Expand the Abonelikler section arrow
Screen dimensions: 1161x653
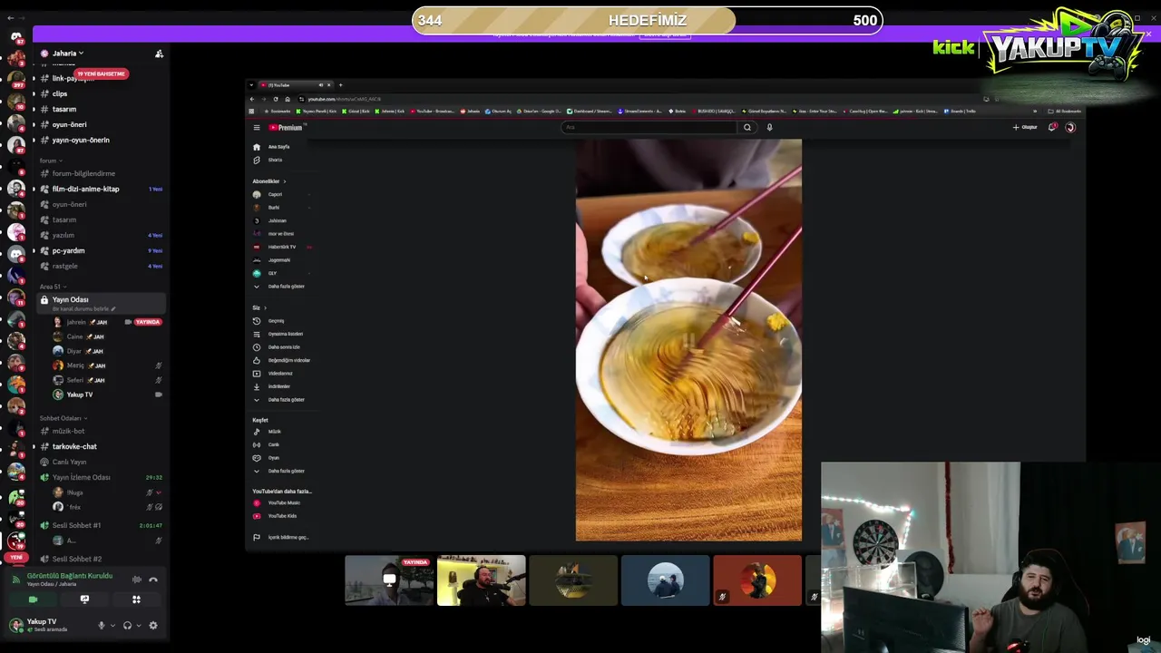[284, 181]
